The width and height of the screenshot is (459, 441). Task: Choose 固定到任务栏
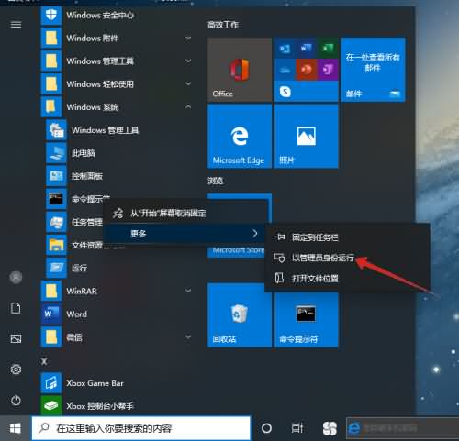[347, 237]
